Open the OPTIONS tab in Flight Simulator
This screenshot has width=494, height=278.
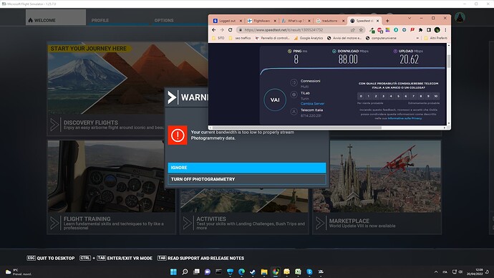164,20
